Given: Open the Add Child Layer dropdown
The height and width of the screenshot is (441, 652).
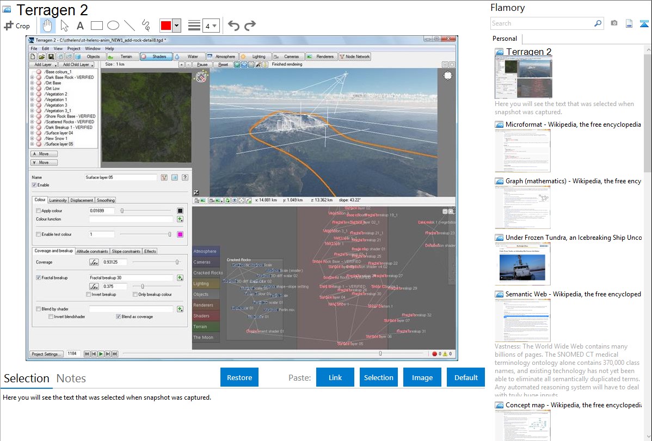Looking at the screenshot, I should tap(77, 64).
